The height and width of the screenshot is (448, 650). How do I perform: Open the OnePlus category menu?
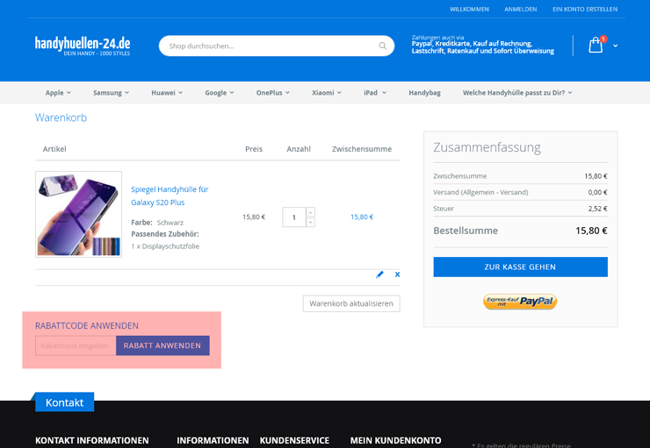(273, 93)
